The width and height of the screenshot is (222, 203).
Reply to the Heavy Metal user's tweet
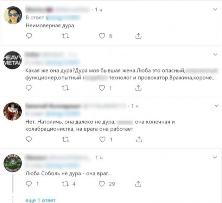(x=29, y=88)
